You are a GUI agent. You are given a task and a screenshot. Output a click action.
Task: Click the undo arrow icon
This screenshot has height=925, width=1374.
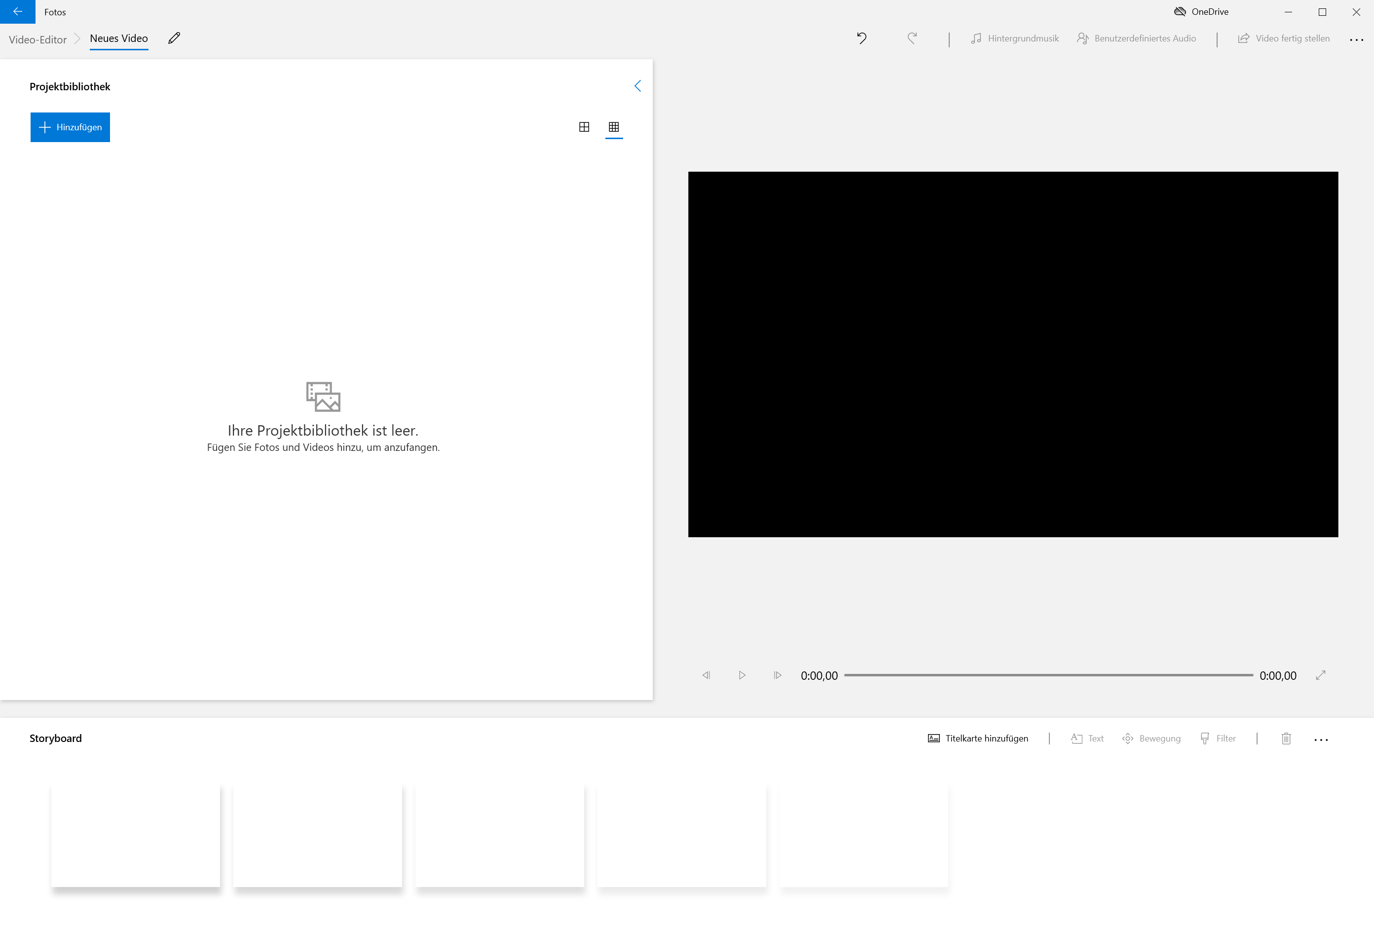pos(861,38)
